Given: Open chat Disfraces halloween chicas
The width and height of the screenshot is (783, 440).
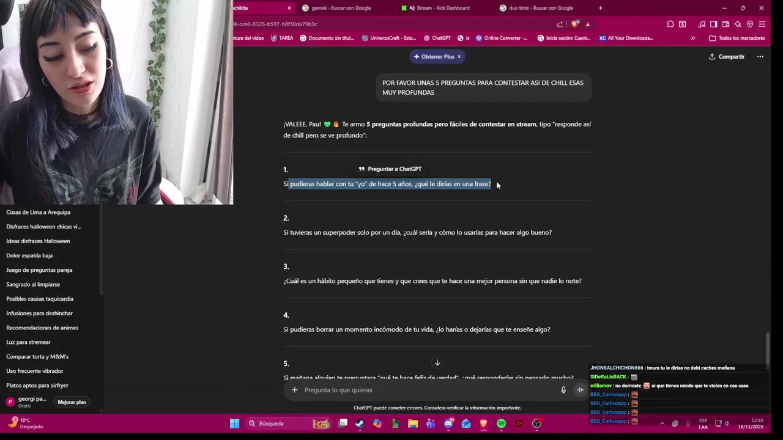Looking at the screenshot, I should pyautogui.click(x=43, y=227).
